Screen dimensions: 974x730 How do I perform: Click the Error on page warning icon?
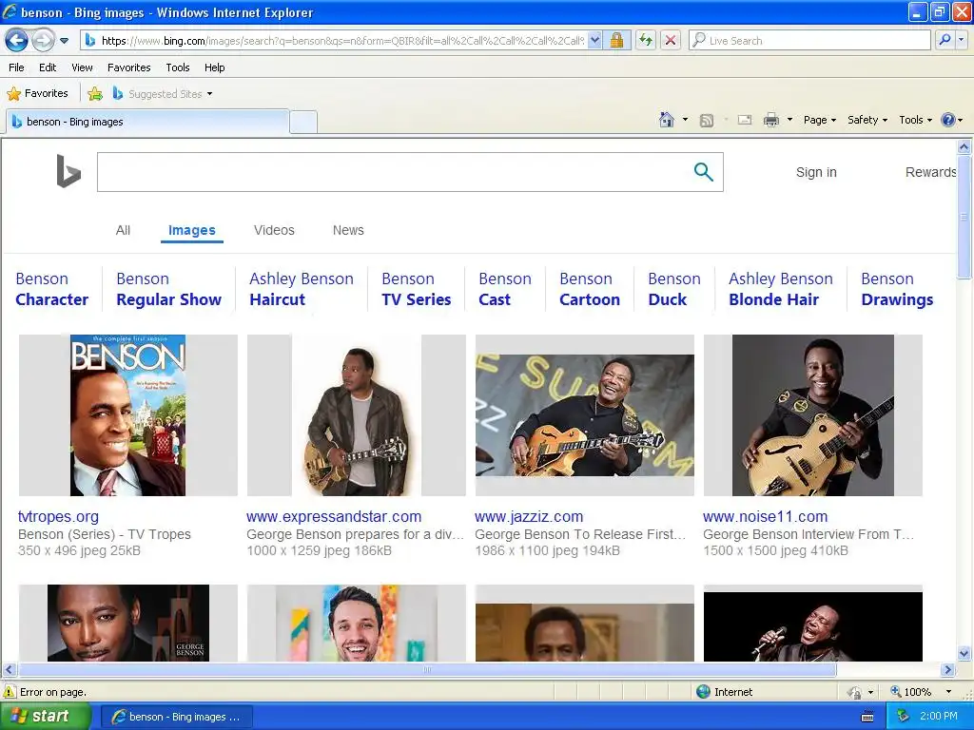point(10,692)
